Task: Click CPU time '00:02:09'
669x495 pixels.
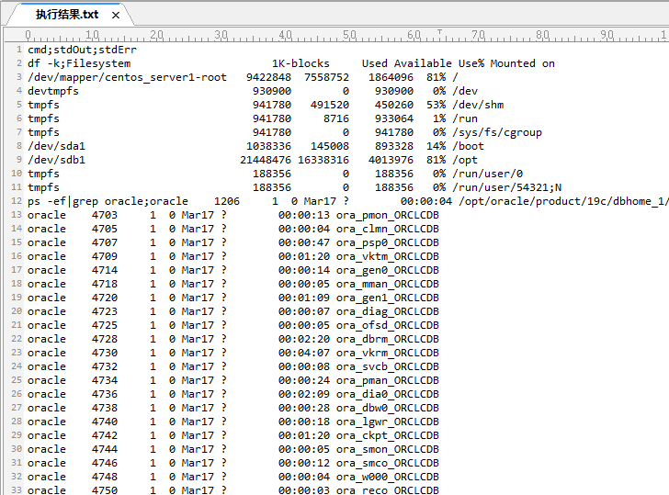Action: (304, 394)
